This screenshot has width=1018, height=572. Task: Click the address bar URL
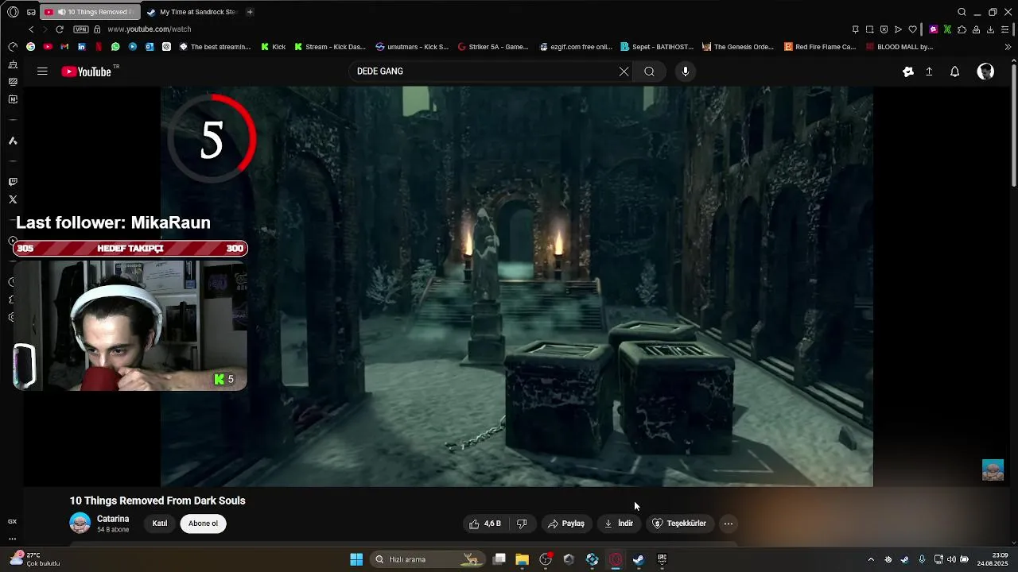tap(149, 29)
